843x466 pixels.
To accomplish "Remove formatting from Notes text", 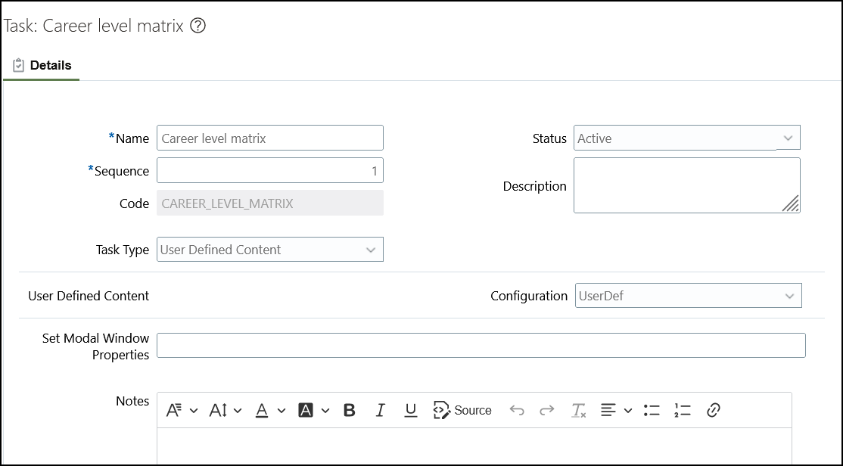I will coord(579,410).
